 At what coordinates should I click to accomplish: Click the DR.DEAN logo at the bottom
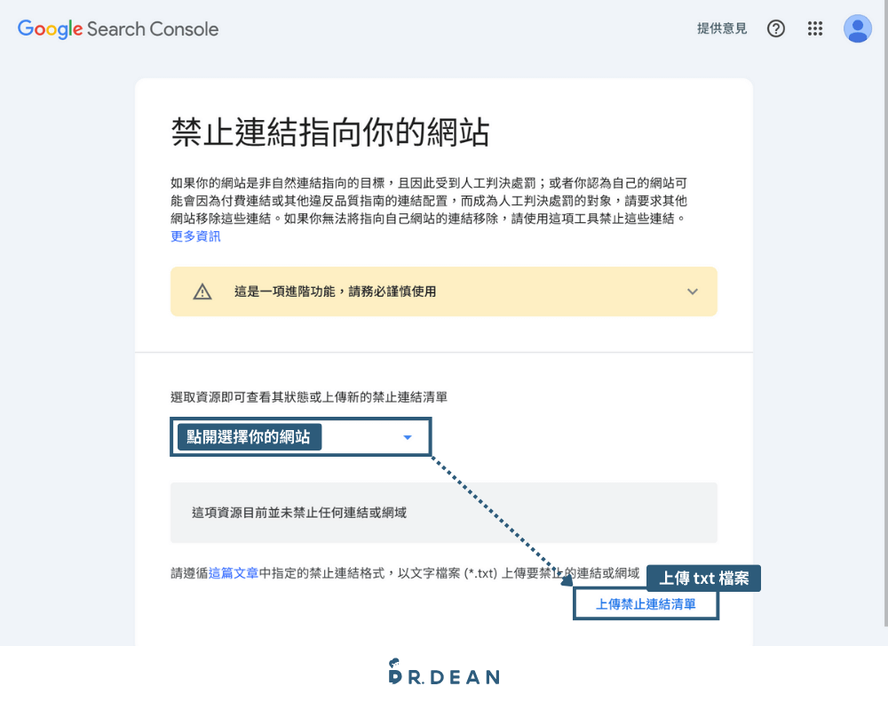443,675
